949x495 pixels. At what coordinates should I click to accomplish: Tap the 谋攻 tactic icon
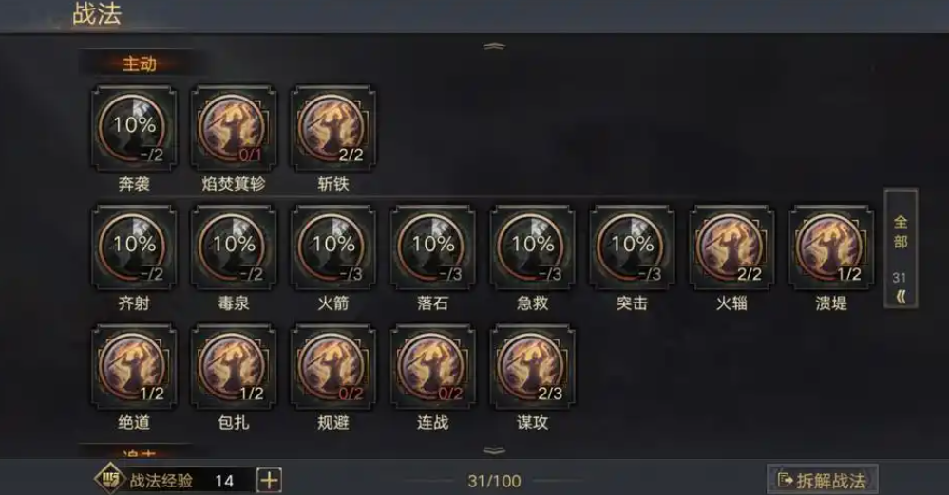tap(532, 366)
